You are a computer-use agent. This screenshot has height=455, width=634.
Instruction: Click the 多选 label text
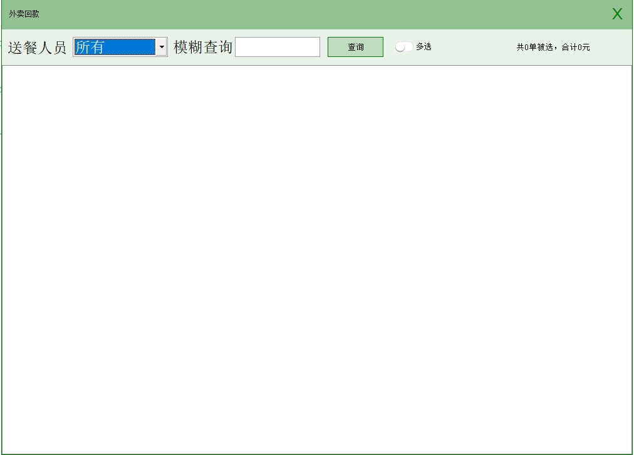[424, 47]
